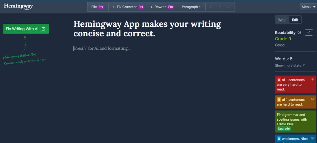Click the red very hard to read card

296,84
